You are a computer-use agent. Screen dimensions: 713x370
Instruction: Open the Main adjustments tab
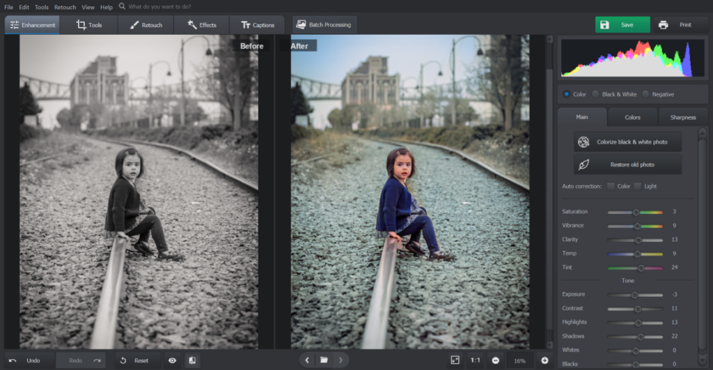pos(582,117)
